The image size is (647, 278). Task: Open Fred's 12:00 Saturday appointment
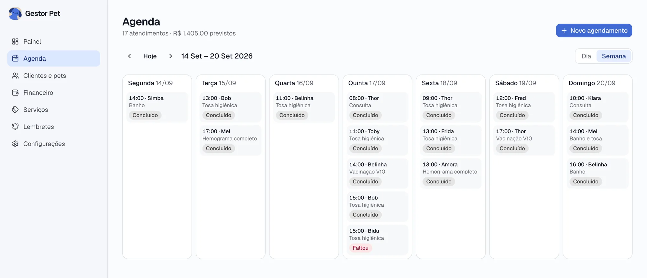524,107
